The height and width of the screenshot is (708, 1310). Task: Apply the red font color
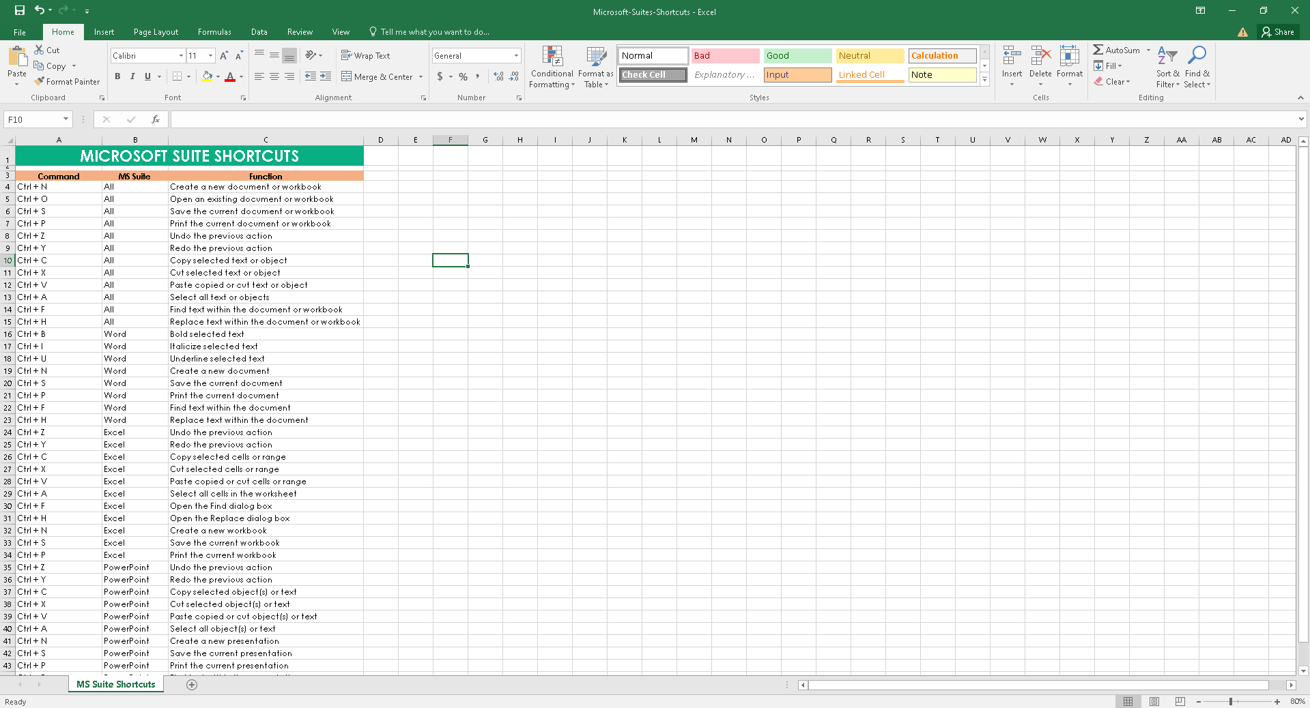230,76
